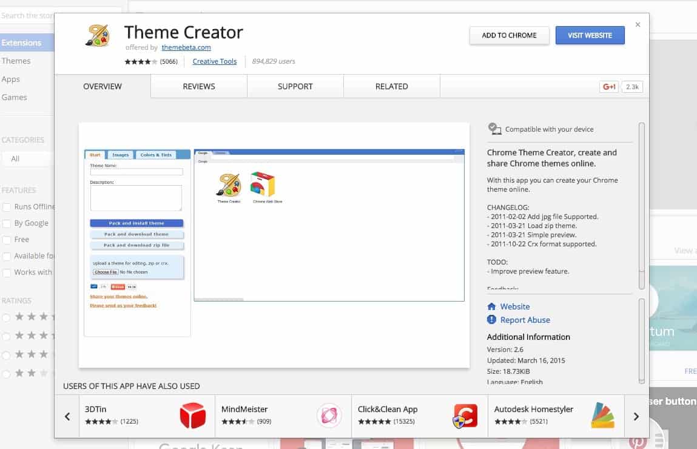Image resolution: width=697 pixels, height=449 pixels.
Task: Open the MindMeister related app
Action: click(x=283, y=416)
